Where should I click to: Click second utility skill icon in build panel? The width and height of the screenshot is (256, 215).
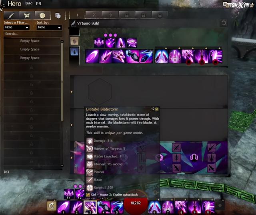[x=188, y=56]
